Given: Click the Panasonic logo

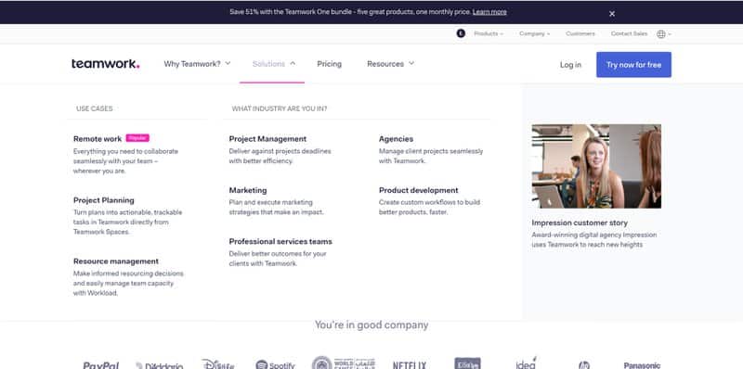Looking at the screenshot, I should click(x=642, y=365).
